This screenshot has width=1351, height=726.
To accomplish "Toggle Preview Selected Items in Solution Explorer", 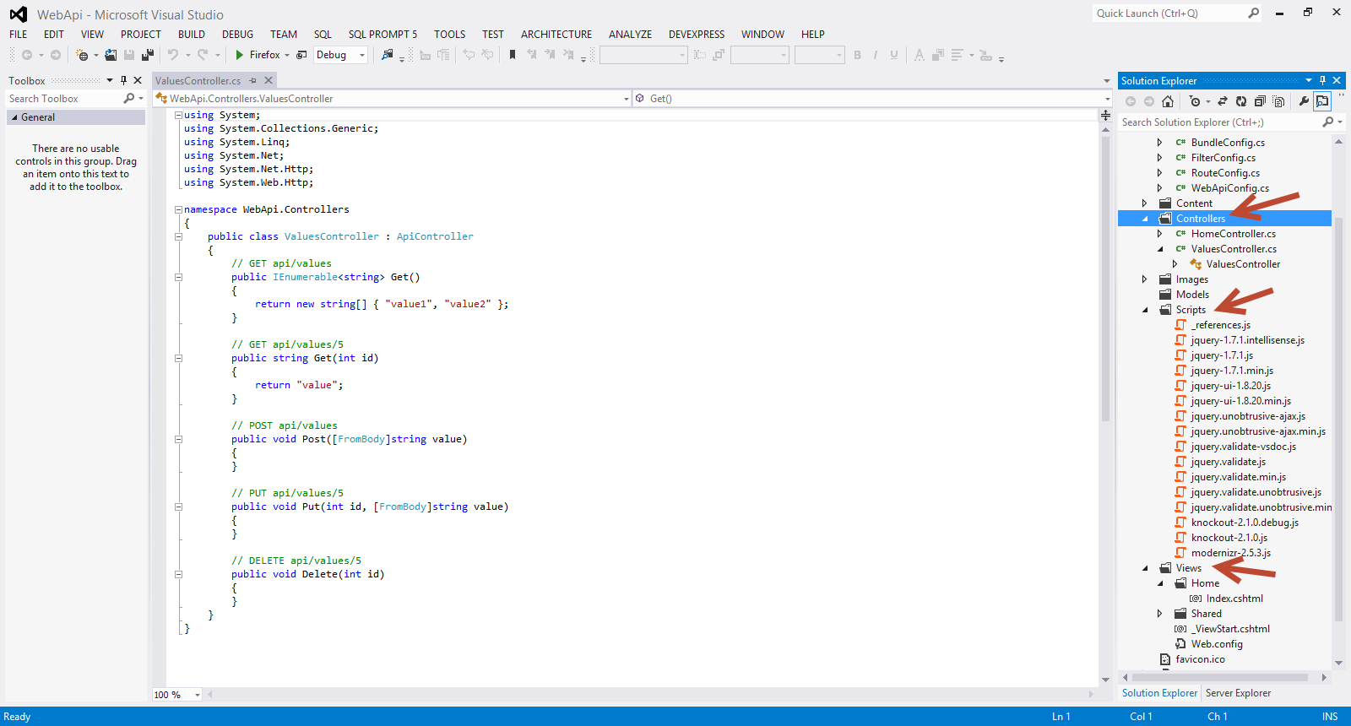I will (x=1322, y=101).
